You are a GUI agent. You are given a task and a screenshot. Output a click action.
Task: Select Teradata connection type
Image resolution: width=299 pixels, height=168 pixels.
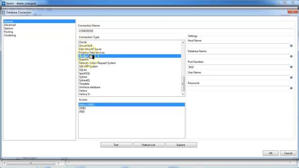(x=84, y=84)
